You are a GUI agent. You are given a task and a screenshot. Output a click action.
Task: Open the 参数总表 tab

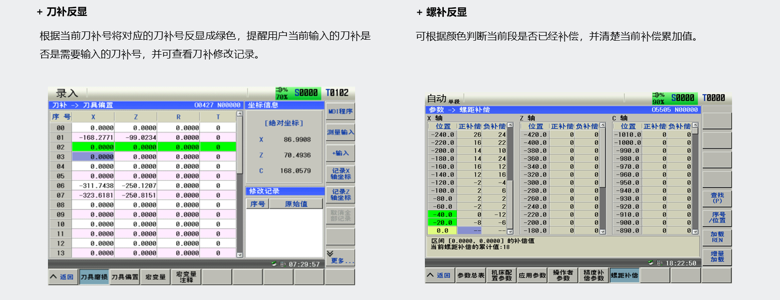(471, 275)
